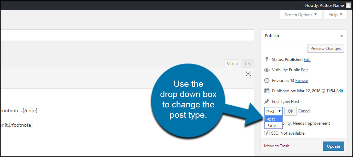The image size is (353, 157).
Task: Click the SEO: Not available text
Action: (x=288, y=133)
